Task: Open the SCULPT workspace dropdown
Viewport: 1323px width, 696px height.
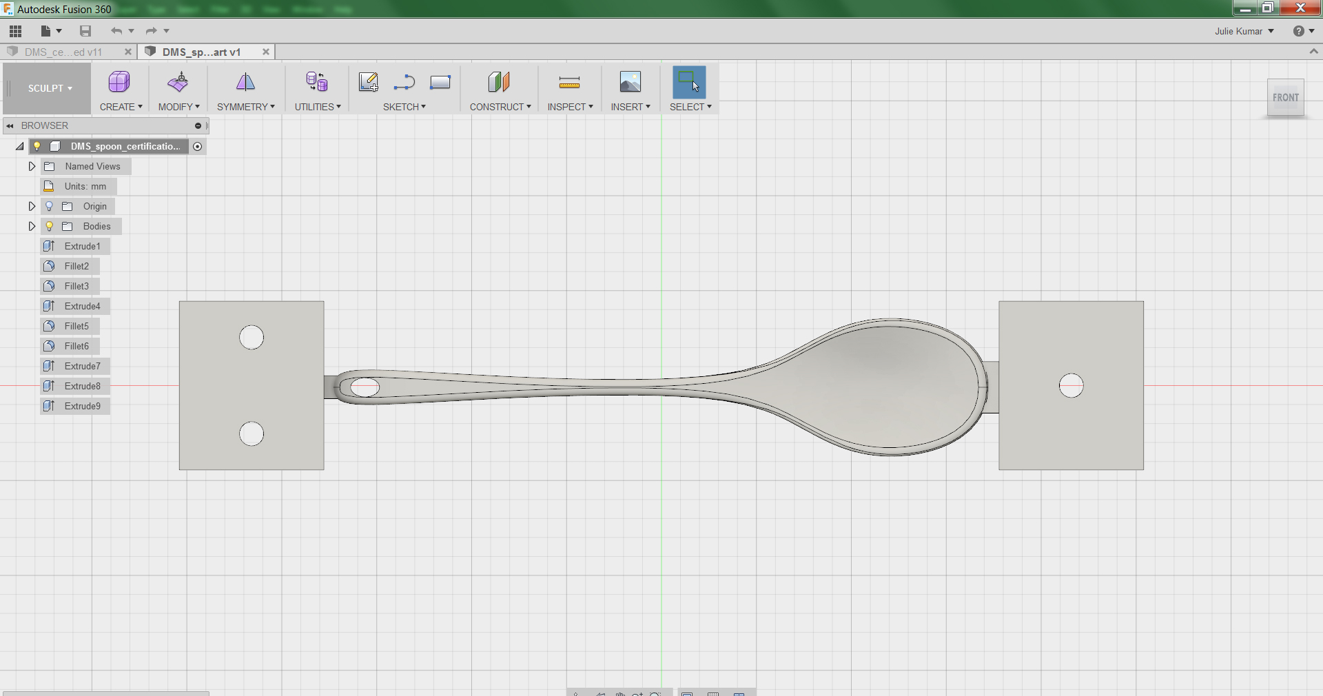Action: [50, 88]
